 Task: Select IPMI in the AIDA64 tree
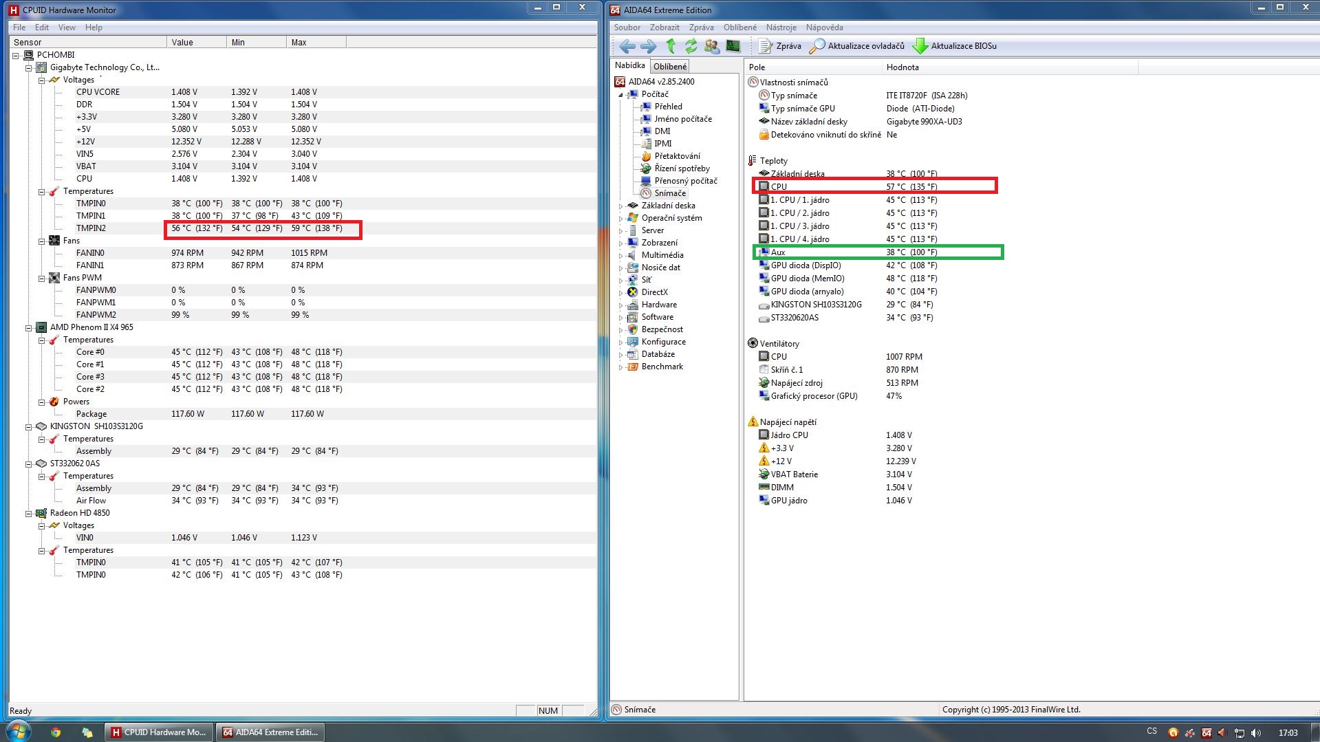click(663, 144)
